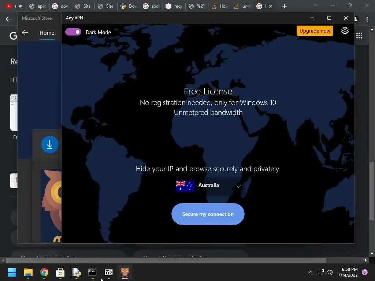Go back with Microsoft Store back arrow
The width and height of the screenshot is (375, 281).
25,33
